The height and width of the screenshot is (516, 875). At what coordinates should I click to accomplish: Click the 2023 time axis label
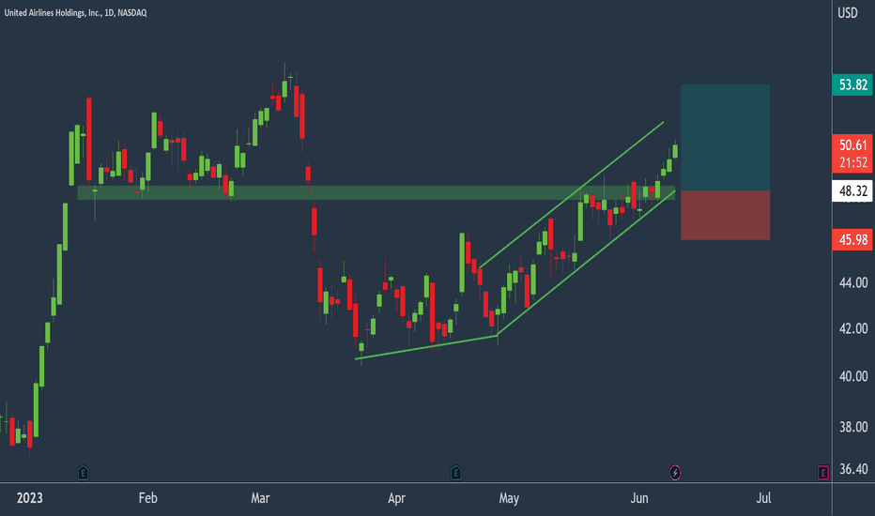click(x=30, y=498)
